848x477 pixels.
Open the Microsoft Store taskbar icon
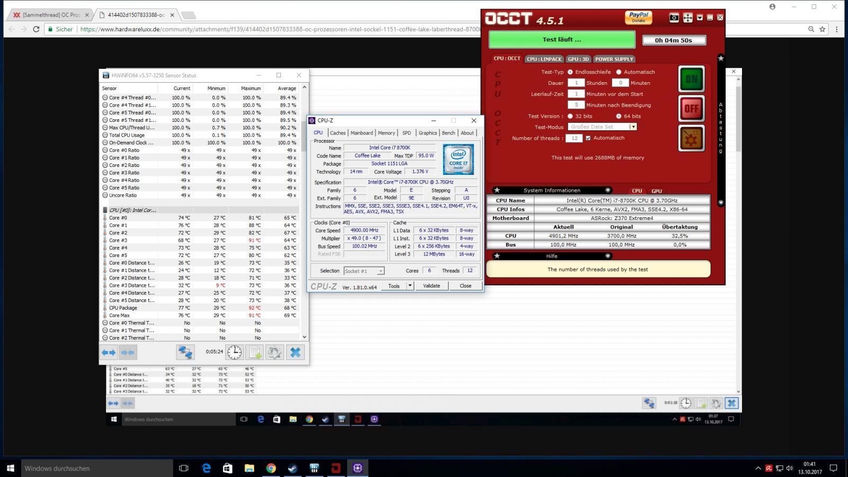click(227, 468)
